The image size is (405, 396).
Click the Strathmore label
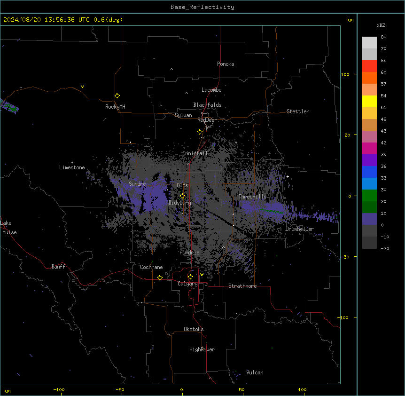tap(242, 286)
